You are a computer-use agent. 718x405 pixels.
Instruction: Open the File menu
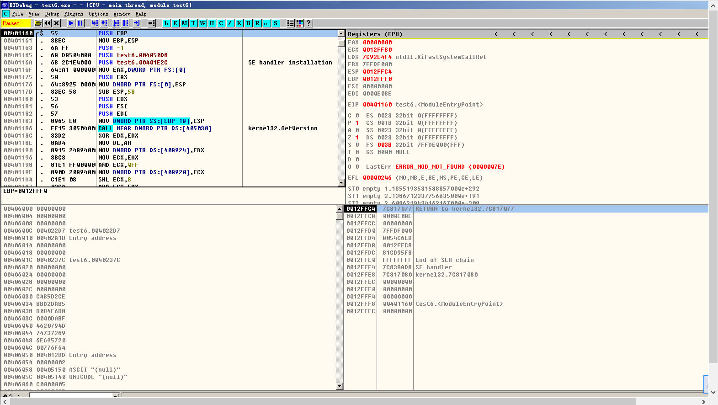pyautogui.click(x=17, y=14)
